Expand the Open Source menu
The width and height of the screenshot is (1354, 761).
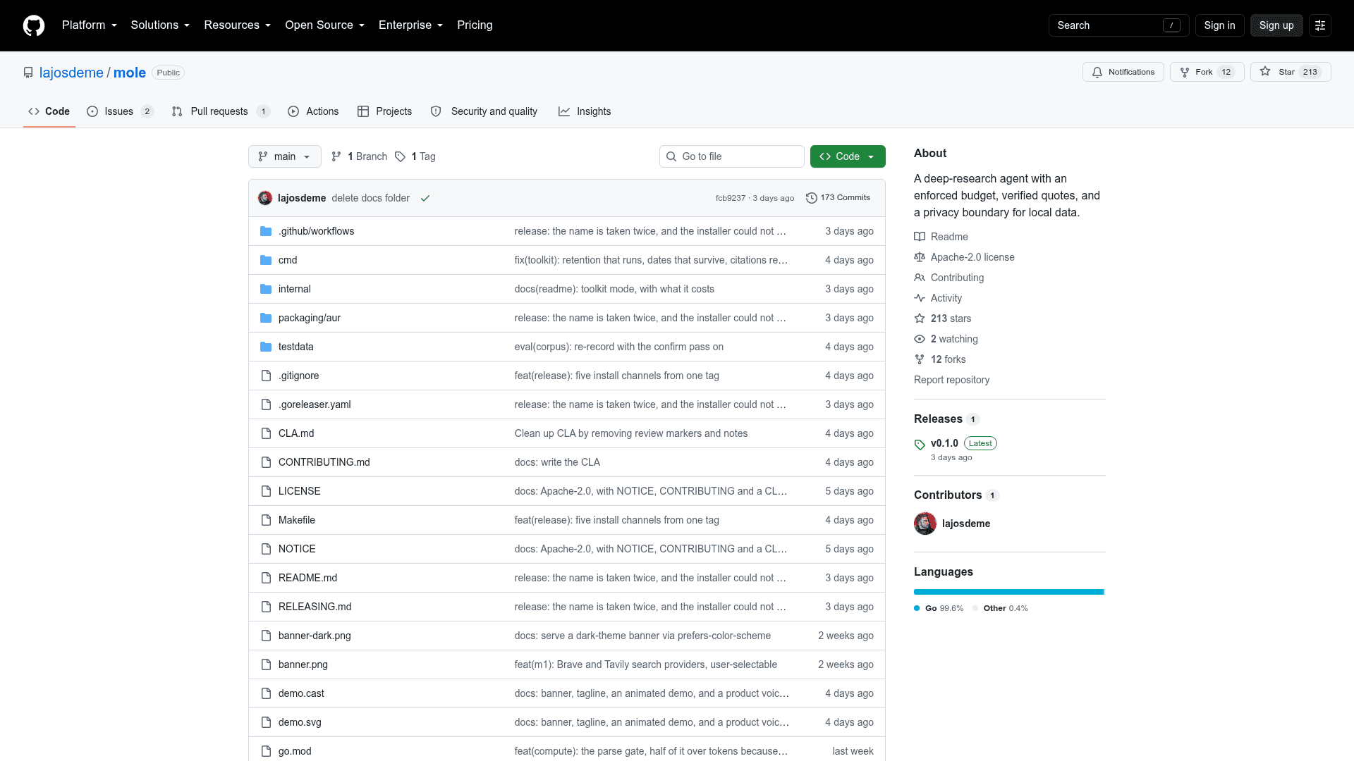325,25
